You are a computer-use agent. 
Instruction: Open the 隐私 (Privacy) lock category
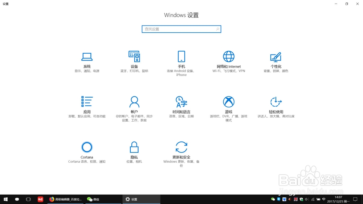(134, 152)
